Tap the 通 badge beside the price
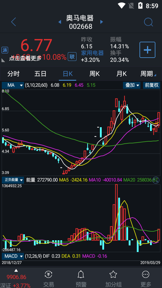This screenshot has width=162, height=288. 5,50
